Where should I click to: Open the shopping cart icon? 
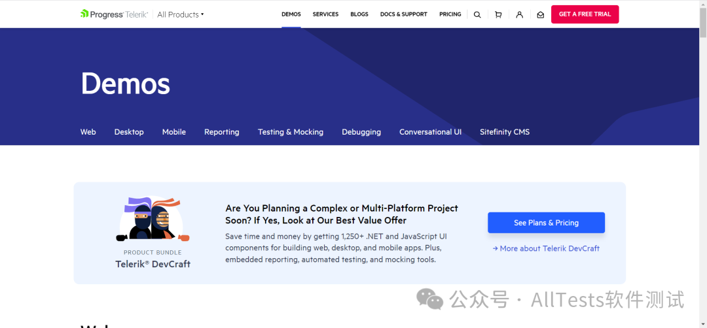(498, 14)
